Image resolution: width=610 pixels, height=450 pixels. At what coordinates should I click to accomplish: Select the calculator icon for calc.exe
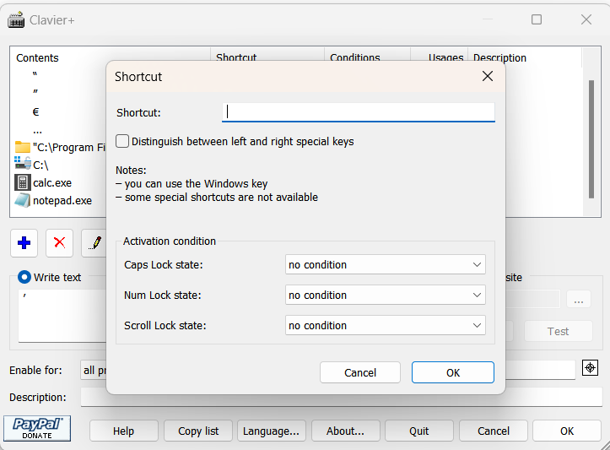pyautogui.click(x=23, y=182)
